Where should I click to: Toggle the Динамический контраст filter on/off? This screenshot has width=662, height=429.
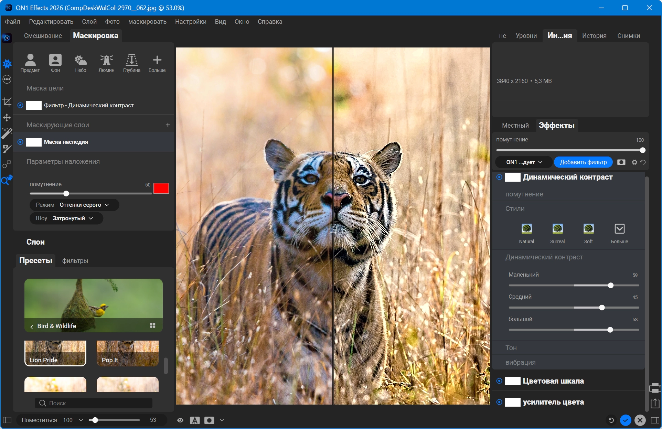pos(499,177)
